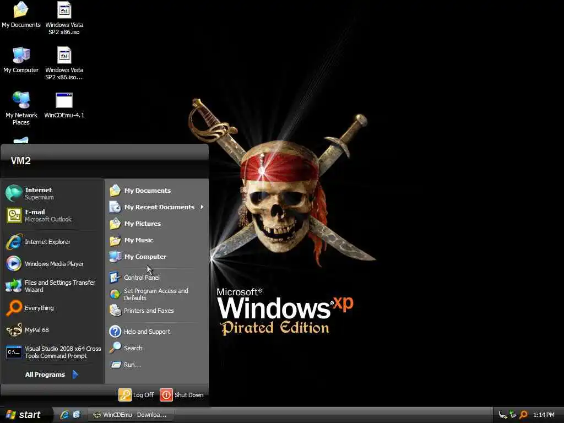The height and width of the screenshot is (423, 564).
Task: Open My Computer from Start menu
Action: tap(157, 257)
